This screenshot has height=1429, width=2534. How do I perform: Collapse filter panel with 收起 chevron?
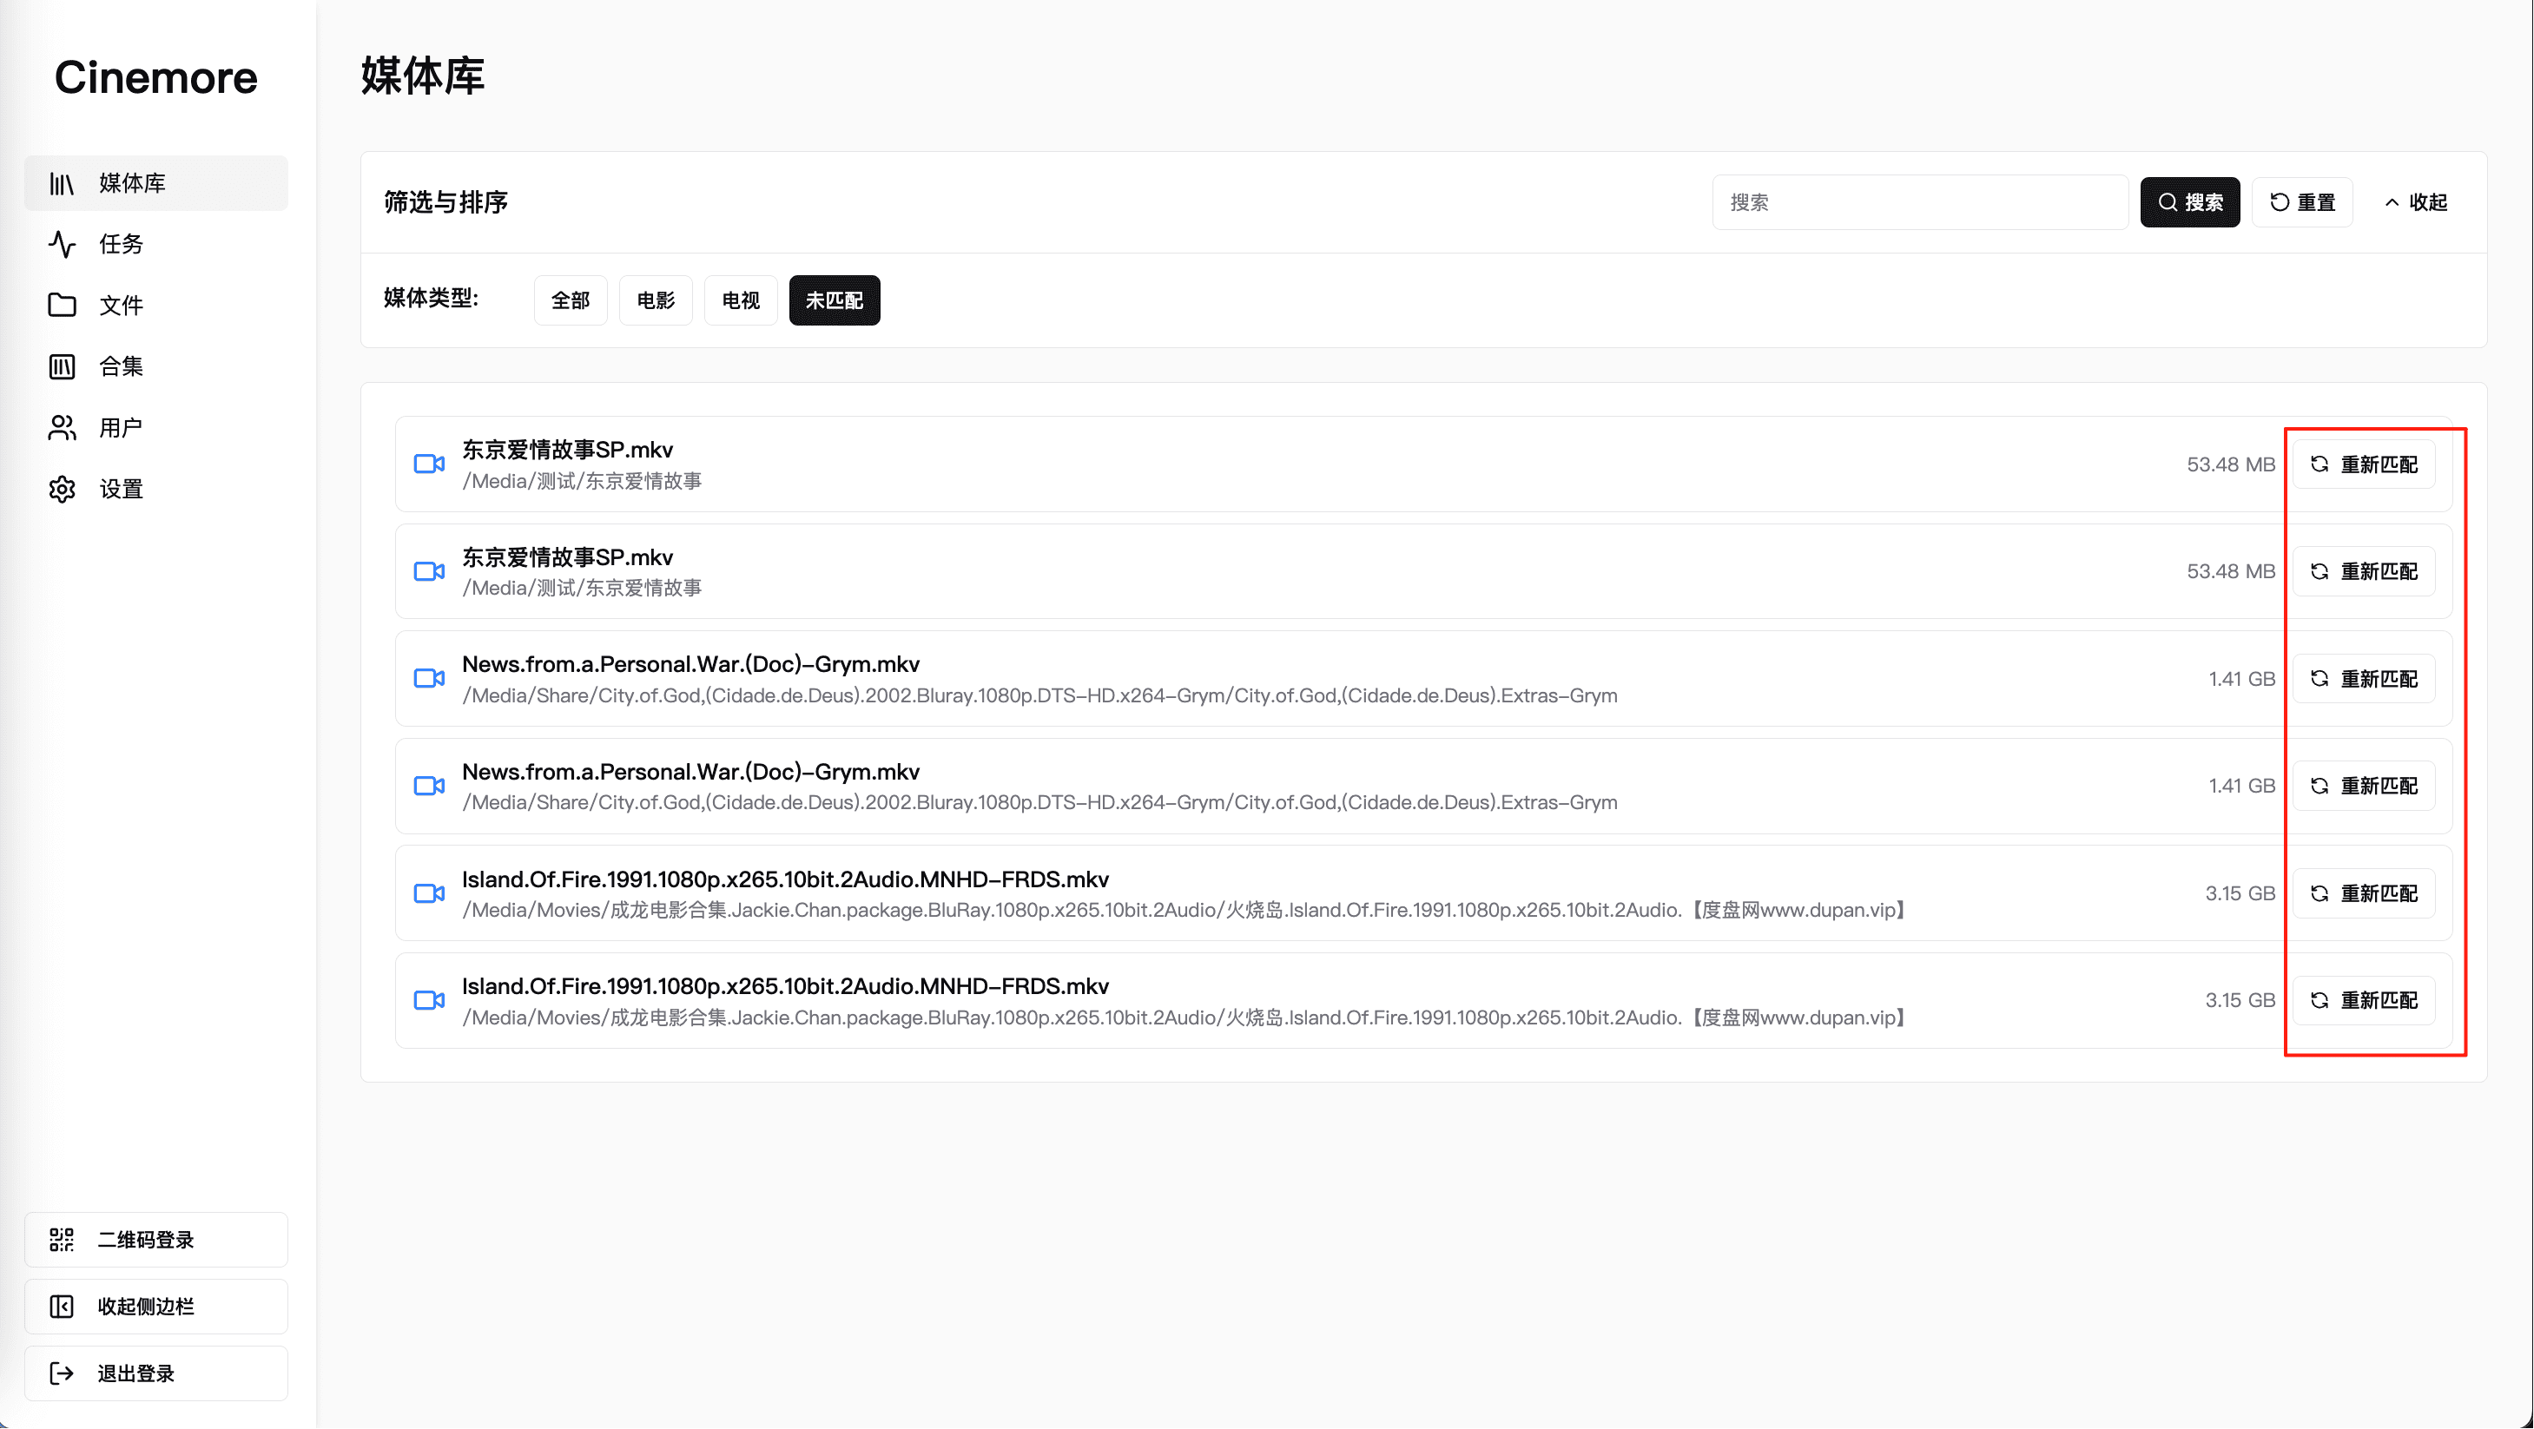click(x=2415, y=202)
